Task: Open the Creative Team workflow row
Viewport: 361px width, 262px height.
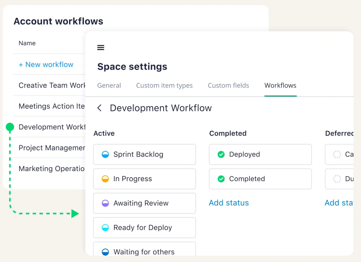Action: click(49, 85)
